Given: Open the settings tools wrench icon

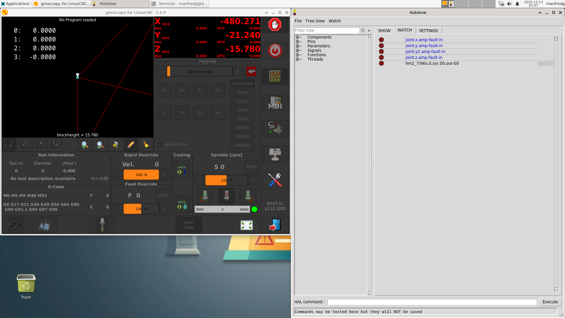Looking at the screenshot, I should [x=275, y=180].
